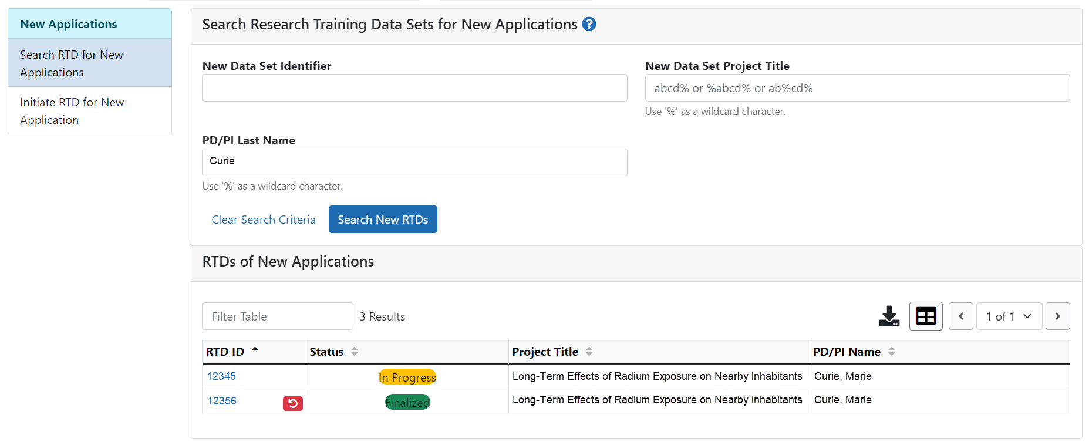Sort table by PD/PI Name column
Screen dimensions: 1089x445
coord(891,352)
